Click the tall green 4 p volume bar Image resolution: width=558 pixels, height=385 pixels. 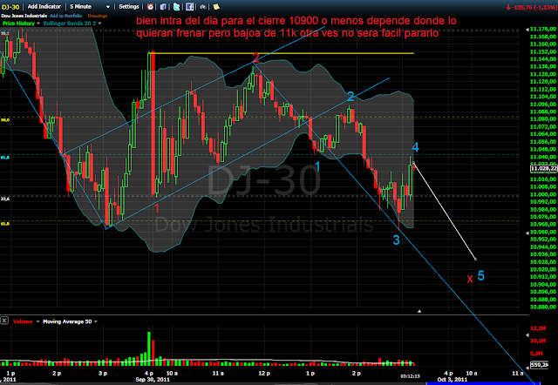pos(149,348)
